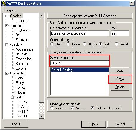Screen dimensions: 136x130
Task: Open the Tunnels-related Auth category
Action: click(x=25, y=107)
